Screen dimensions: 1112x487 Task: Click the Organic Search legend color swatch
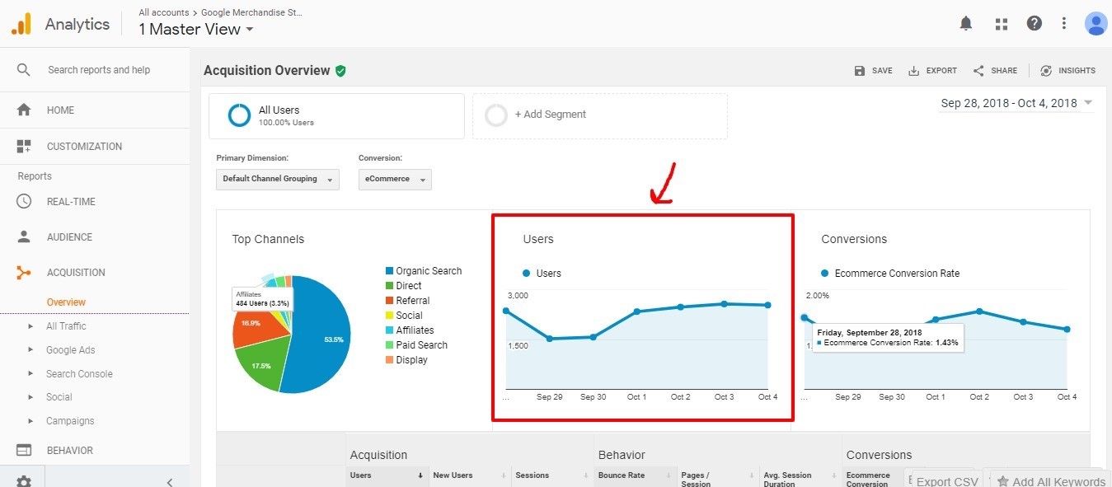point(389,271)
